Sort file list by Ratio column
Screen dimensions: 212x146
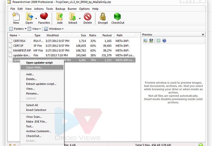[93, 35]
